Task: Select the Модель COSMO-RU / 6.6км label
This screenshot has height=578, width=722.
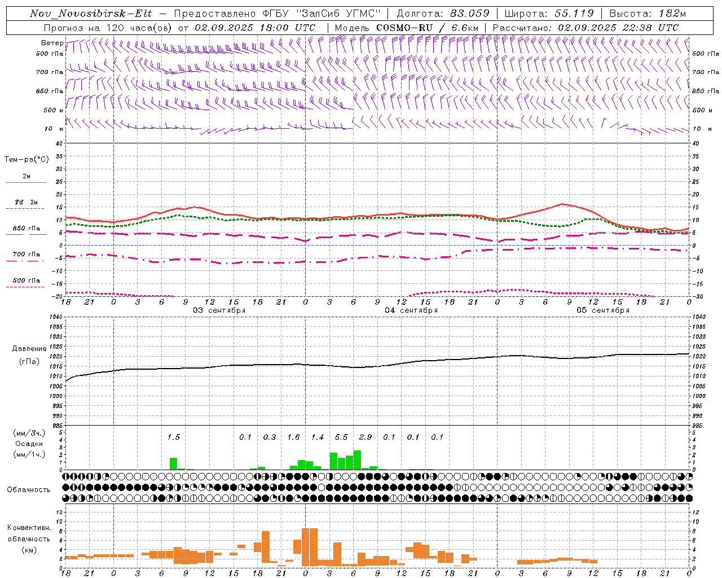Action: tap(407, 28)
